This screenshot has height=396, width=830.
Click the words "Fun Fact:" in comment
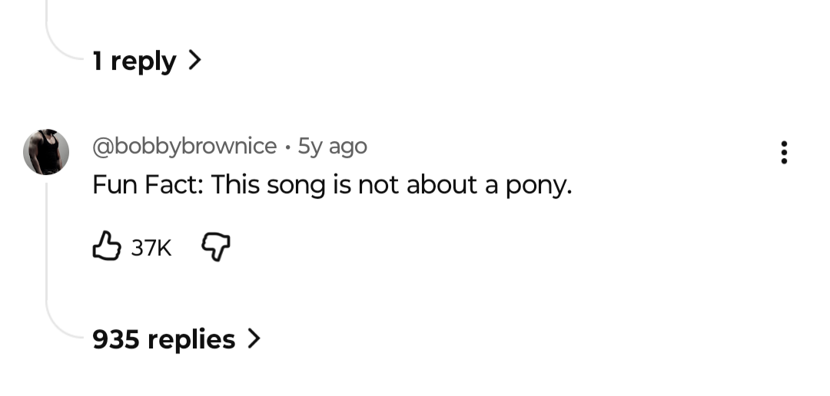click(148, 185)
